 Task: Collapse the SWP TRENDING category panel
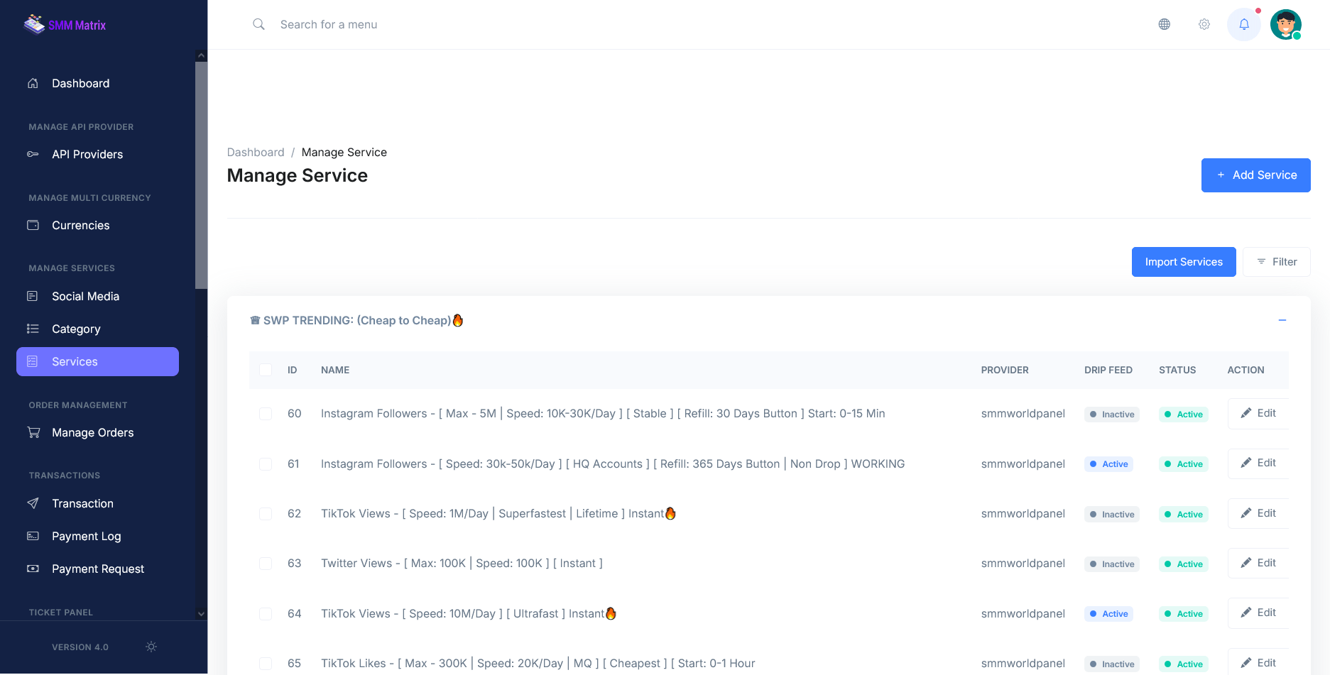point(1282,320)
